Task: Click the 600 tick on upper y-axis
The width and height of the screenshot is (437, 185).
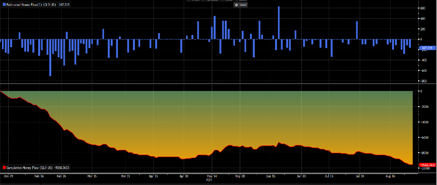Action: click(x=422, y=8)
